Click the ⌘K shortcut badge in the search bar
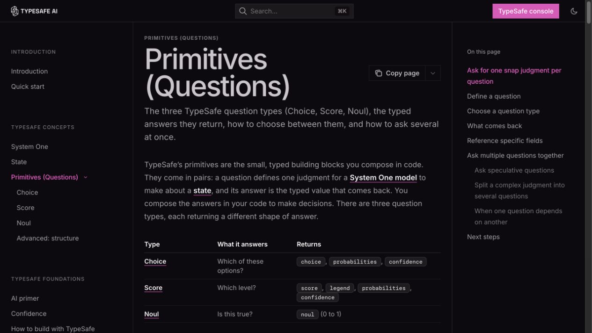Image resolution: width=592 pixels, height=333 pixels. pos(342,11)
